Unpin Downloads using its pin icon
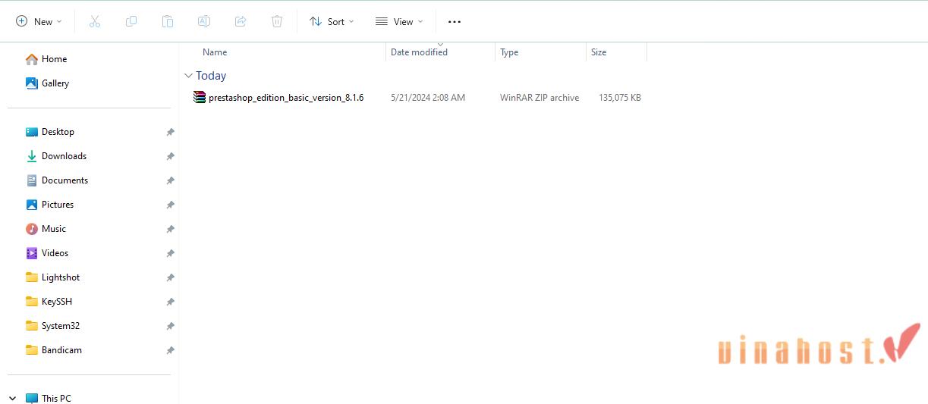928x404 pixels. 170,156
